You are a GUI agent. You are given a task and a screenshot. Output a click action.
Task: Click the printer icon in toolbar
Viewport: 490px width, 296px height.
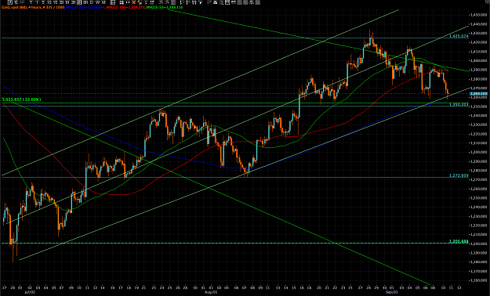click(x=216, y=2)
